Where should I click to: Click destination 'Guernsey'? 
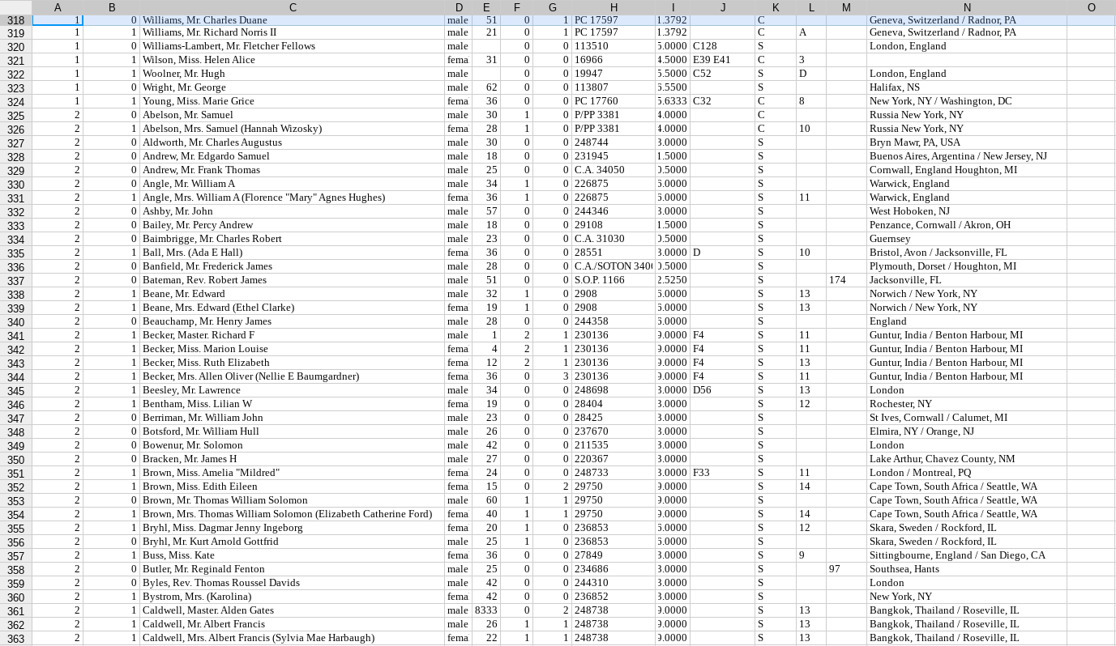point(967,239)
